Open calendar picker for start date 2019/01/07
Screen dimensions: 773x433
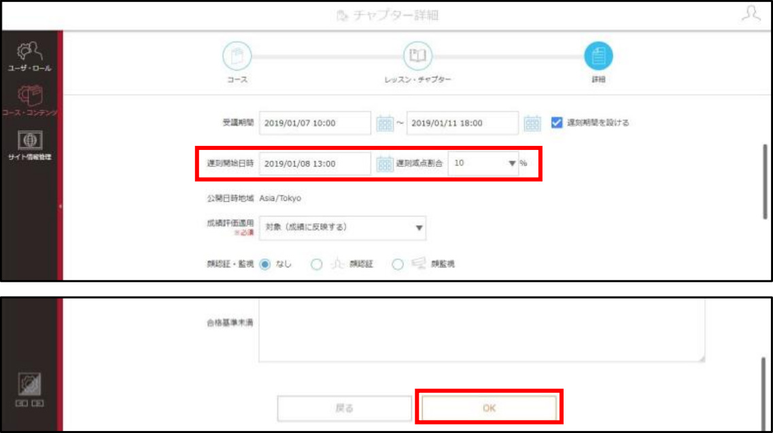click(385, 123)
